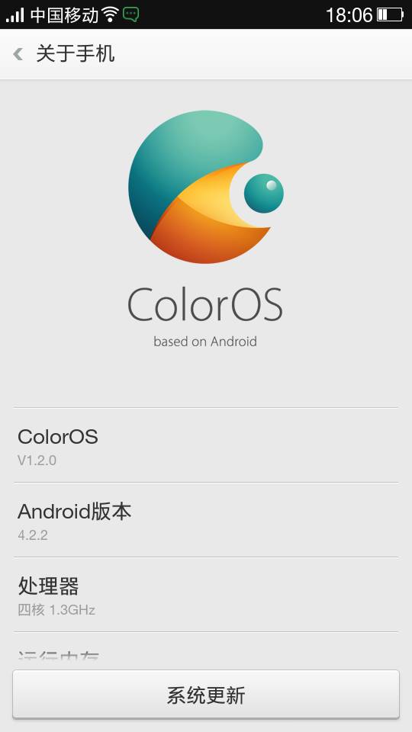Screen dimensions: 412x732
Task: Tap the 关于手机 page title
Action: tap(76, 54)
